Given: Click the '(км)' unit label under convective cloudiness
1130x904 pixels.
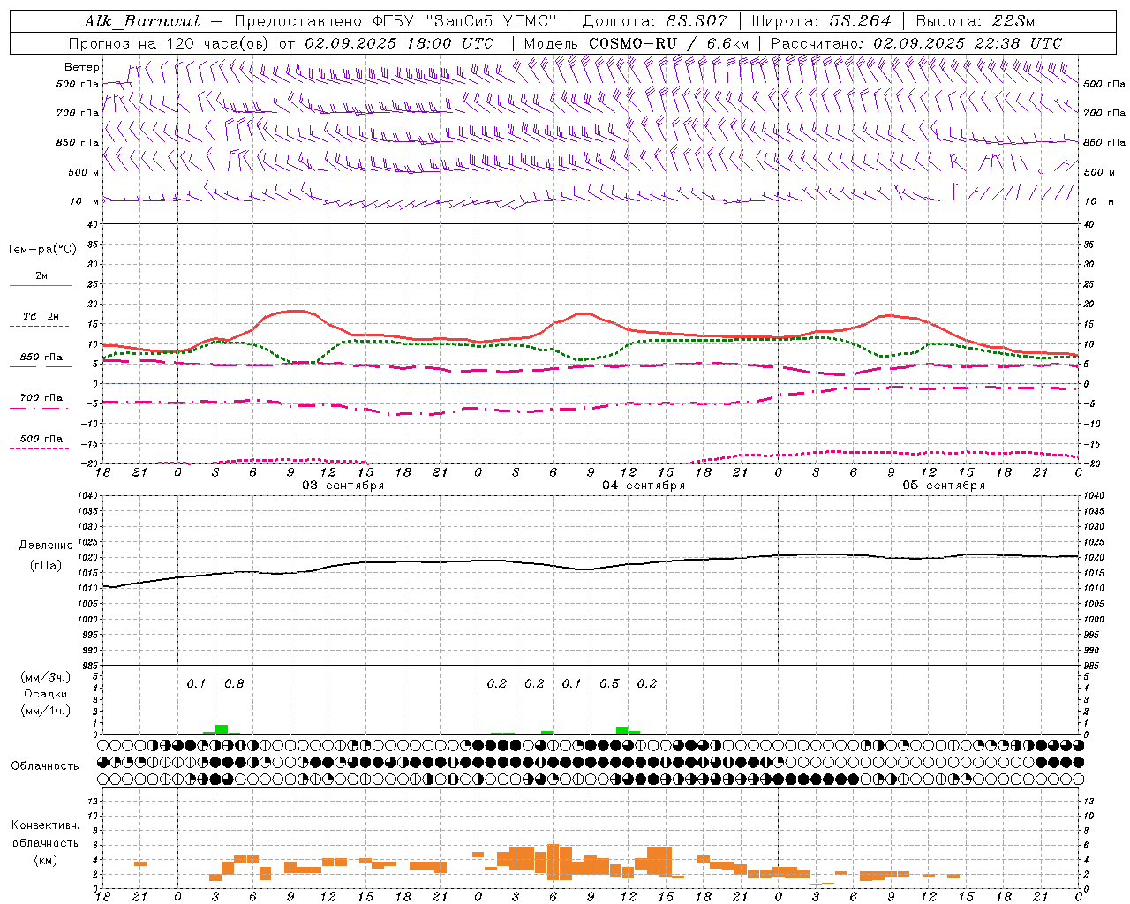Looking at the screenshot, I should (x=45, y=860).
